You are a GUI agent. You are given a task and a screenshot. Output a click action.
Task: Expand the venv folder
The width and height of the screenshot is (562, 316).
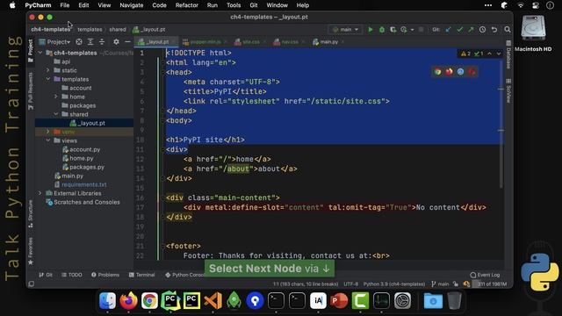coord(48,132)
